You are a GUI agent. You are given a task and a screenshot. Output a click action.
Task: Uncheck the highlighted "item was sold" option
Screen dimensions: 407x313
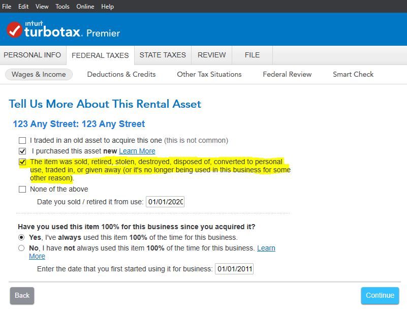point(22,162)
